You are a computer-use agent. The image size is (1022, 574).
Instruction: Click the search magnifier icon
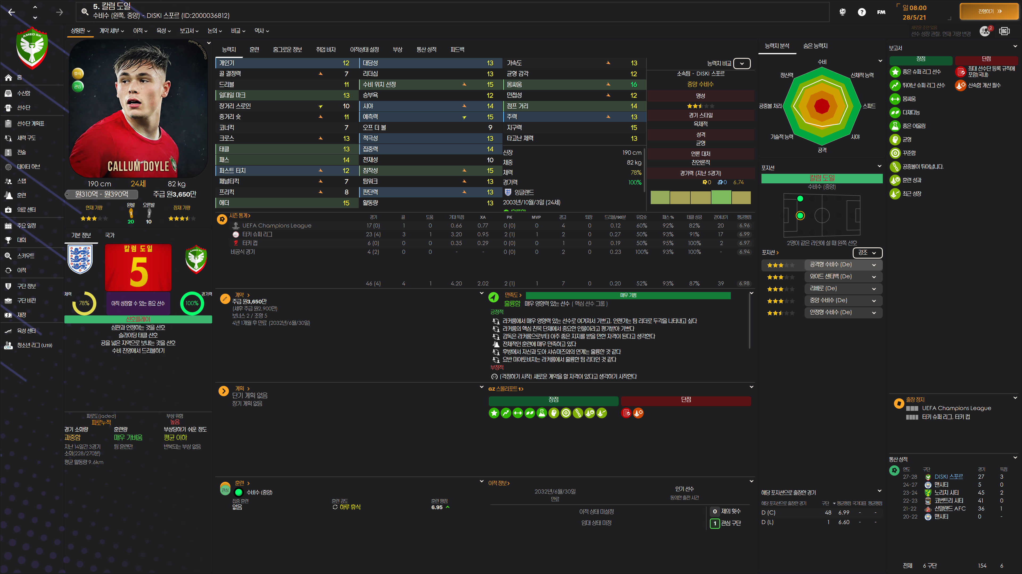(85, 12)
